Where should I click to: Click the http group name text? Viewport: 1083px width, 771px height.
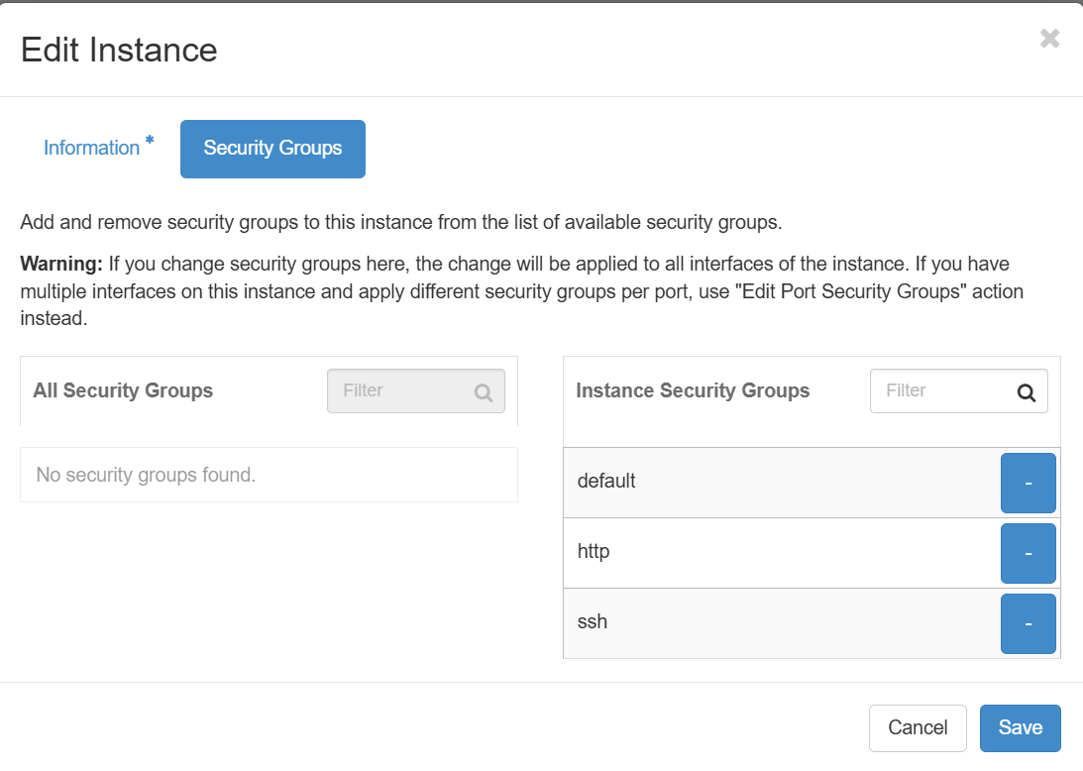tap(594, 552)
